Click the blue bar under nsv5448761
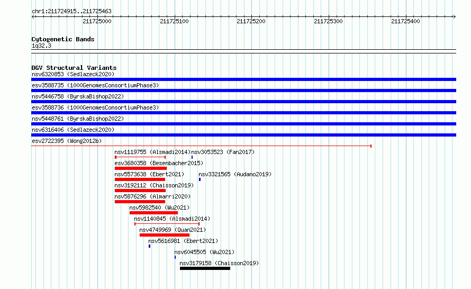471x289 pixels. pyautogui.click(x=243, y=124)
